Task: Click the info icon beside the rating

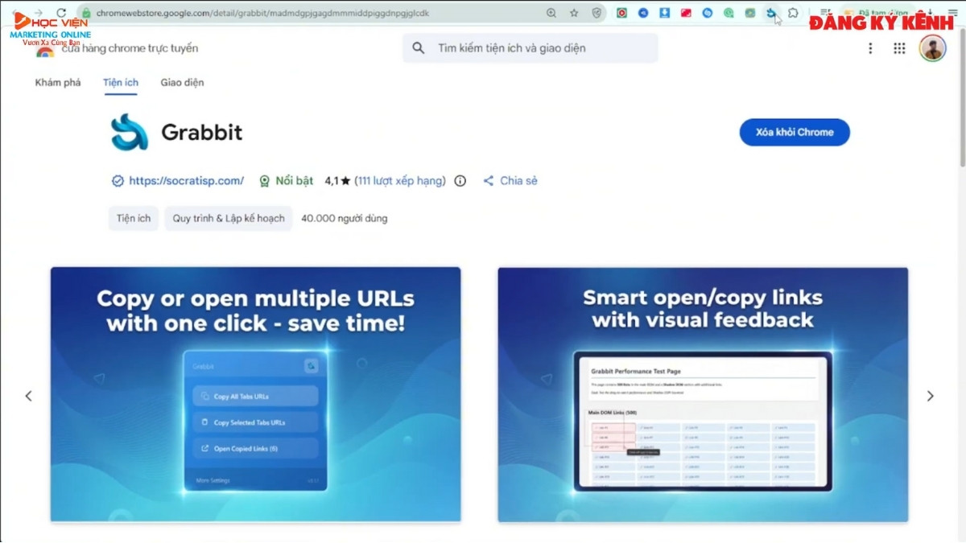Action: 460,181
